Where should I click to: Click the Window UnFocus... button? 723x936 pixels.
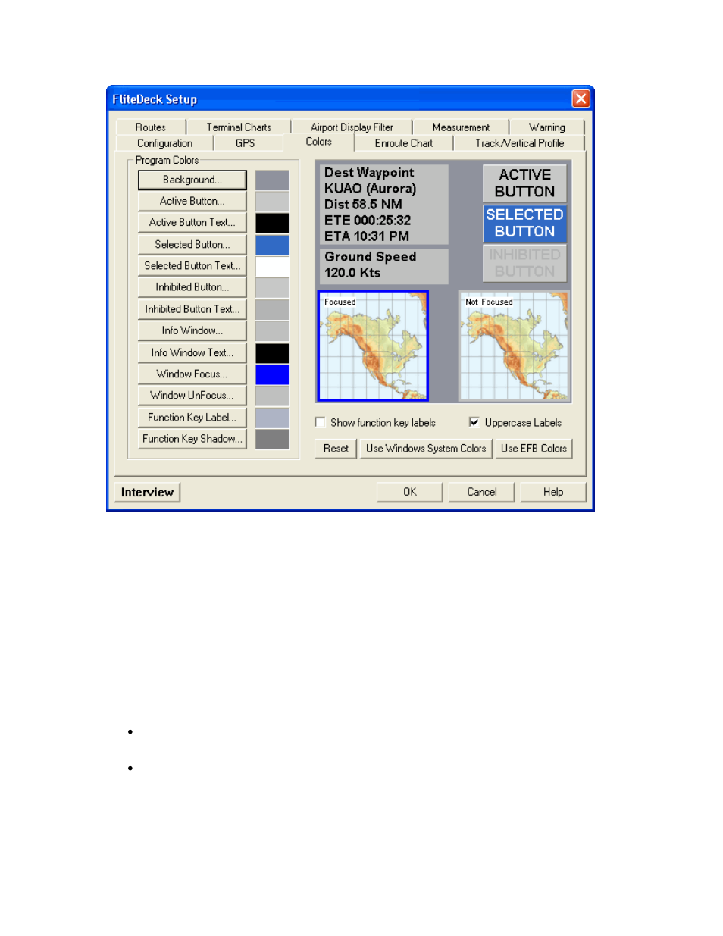coord(192,396)
